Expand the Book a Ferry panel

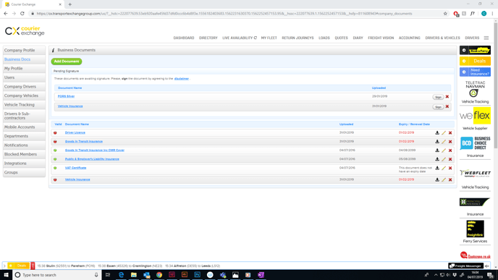click(464, 50)
